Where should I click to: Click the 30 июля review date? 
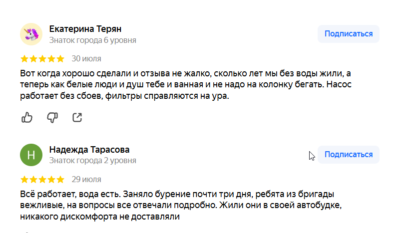point(86,59)
